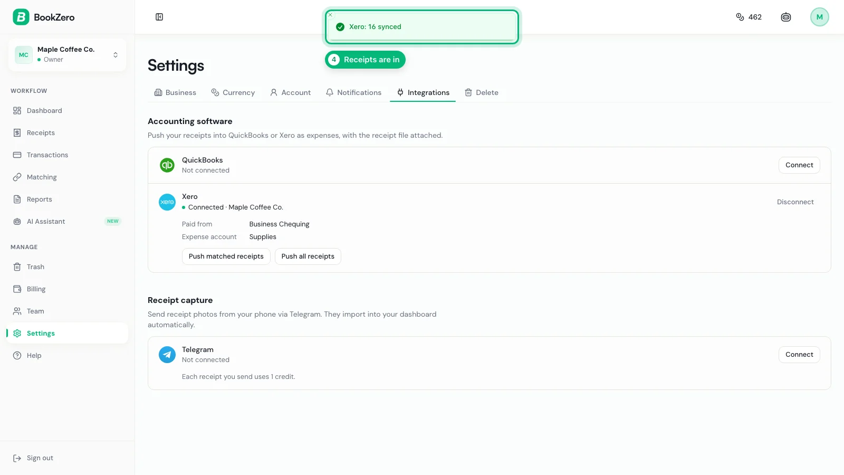This screenshot has width=844, height=475.
Task: Go to Receipts in the sidebar
Action: [x=67, y=133]
